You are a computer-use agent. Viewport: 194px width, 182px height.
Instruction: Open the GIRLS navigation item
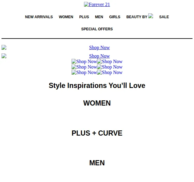click(x=115, y=17)
